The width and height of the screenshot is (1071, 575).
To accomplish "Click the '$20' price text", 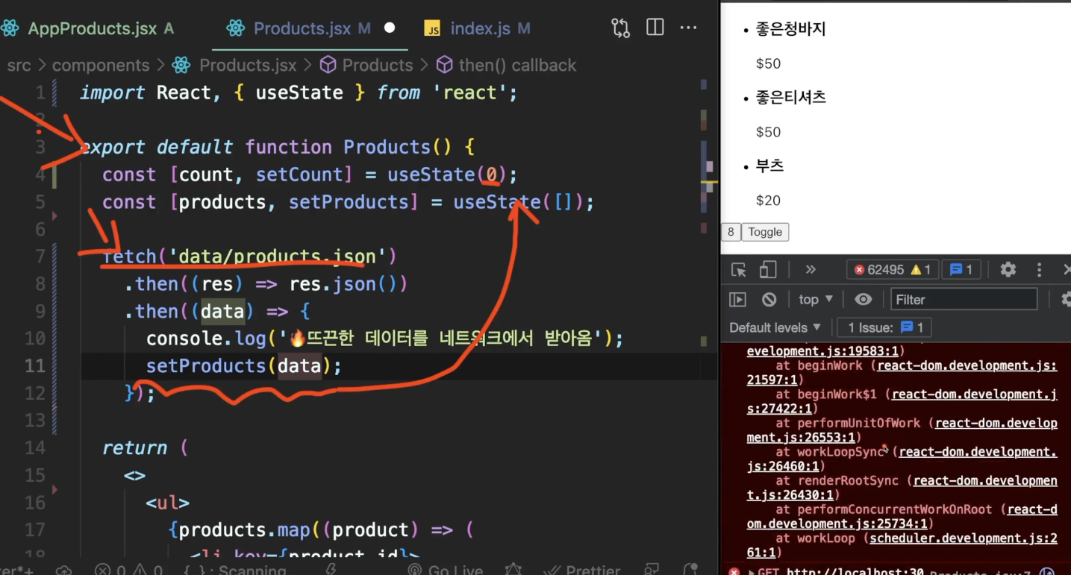I will (768, 201).
